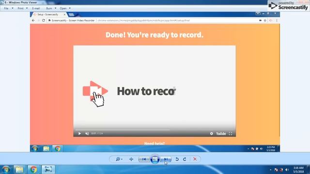Delete the photo with red X

coord(195,159)
